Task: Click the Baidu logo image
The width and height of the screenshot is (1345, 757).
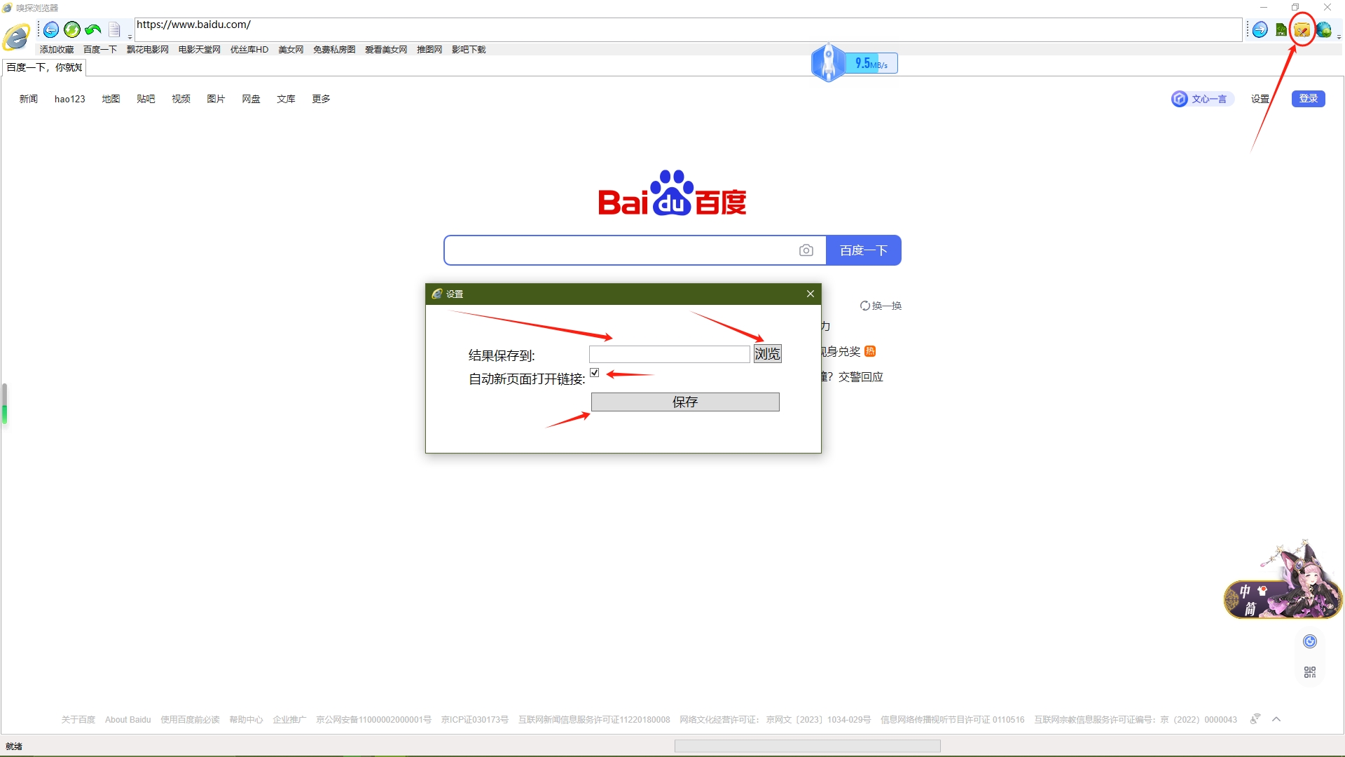Action: click(x=672, y=193)
